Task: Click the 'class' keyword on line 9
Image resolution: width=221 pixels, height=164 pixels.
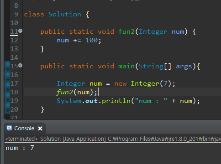Action: (x=34, y=14)
